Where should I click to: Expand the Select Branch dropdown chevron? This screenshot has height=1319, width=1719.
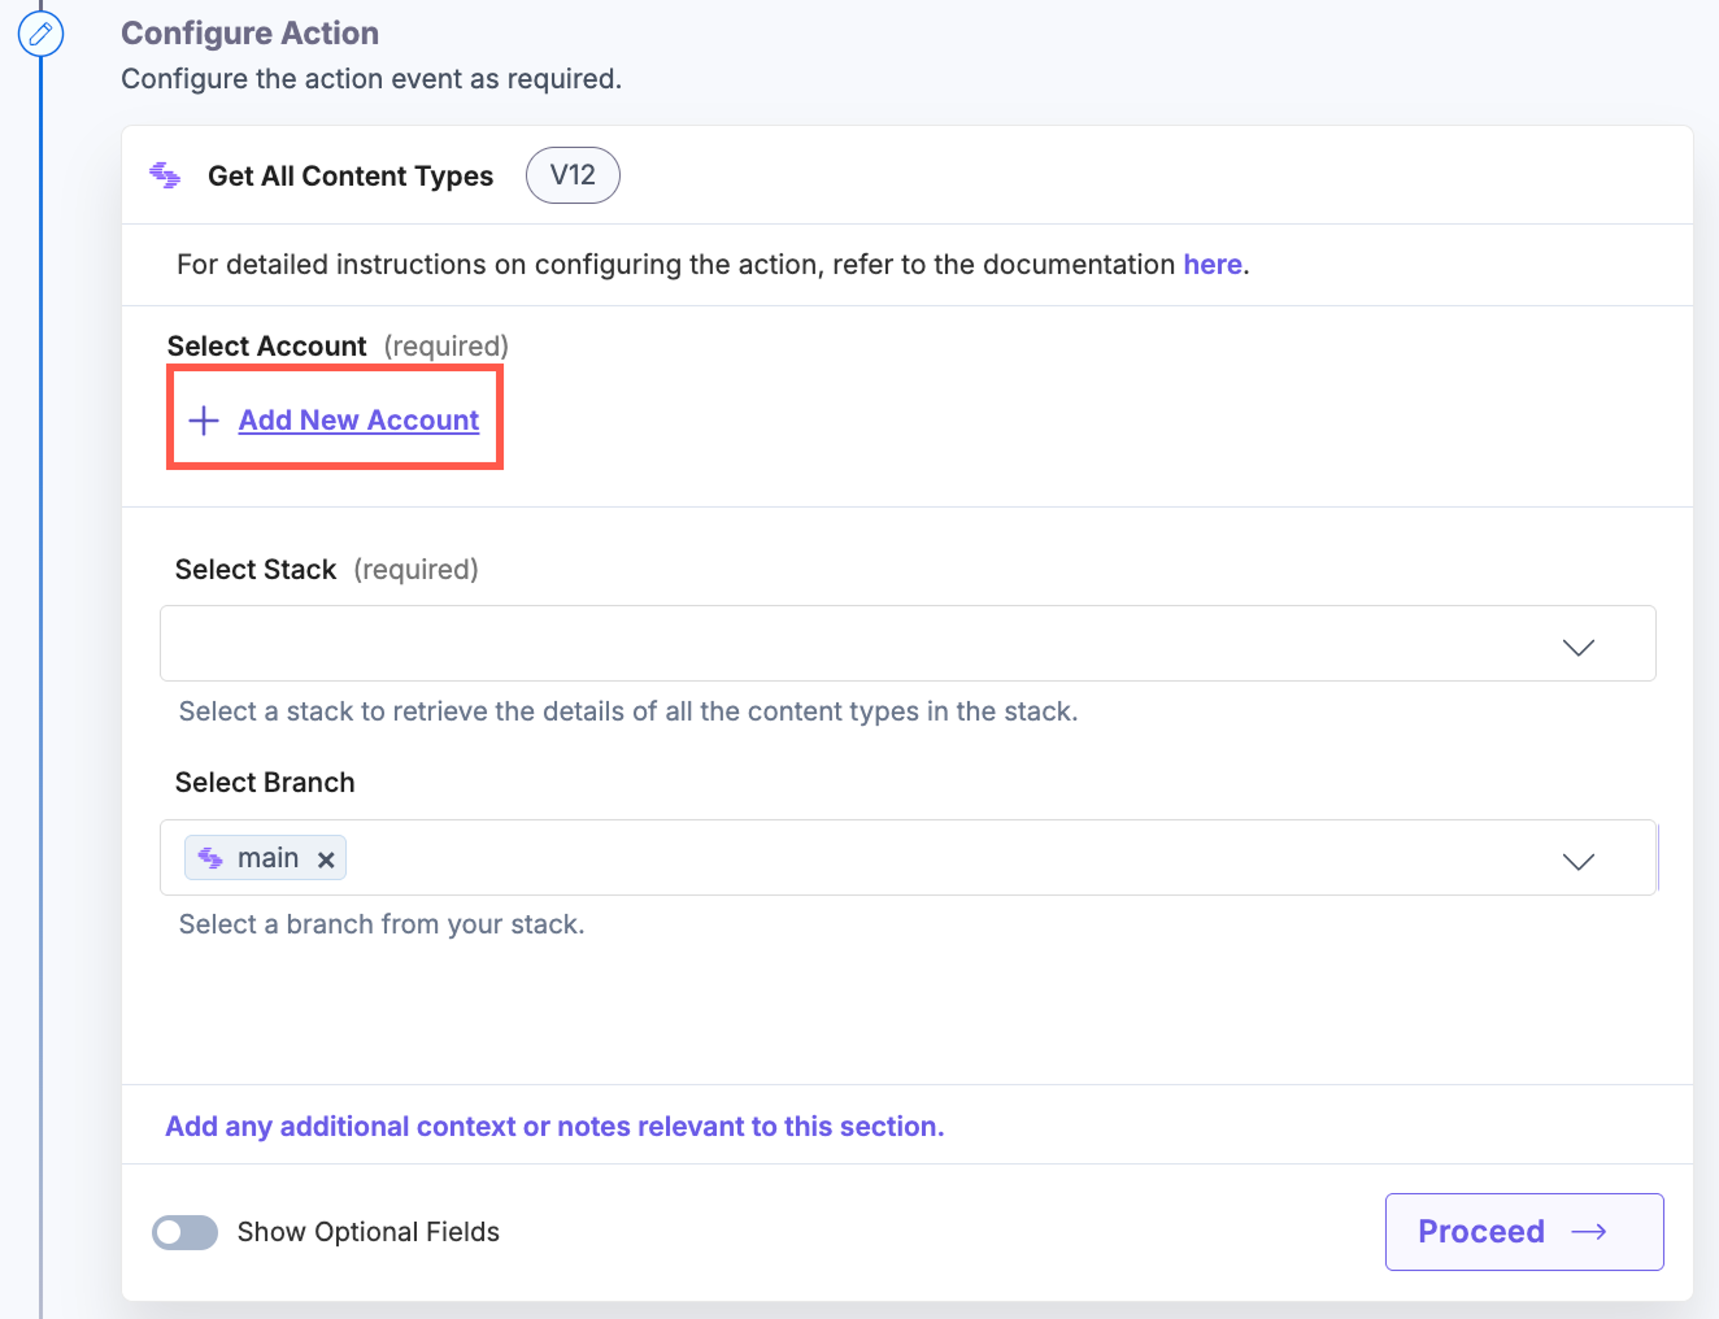click(x=1578, y=861)
